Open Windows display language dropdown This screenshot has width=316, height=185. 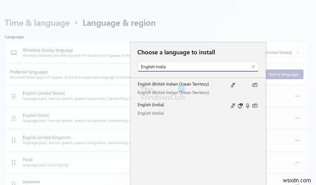pyautogui.click(x=297, y=53)
